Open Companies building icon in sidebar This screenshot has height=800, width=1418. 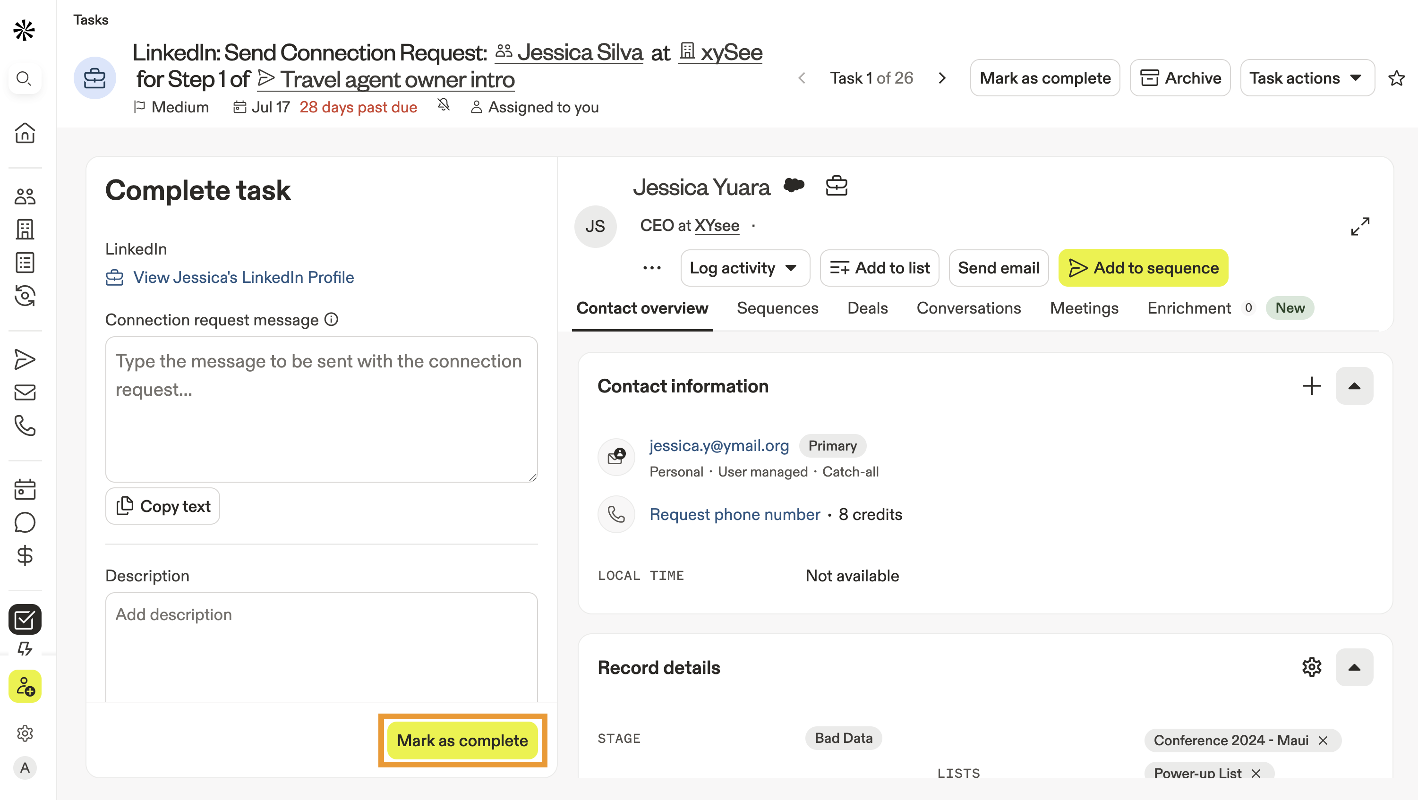tap(24, 229)
